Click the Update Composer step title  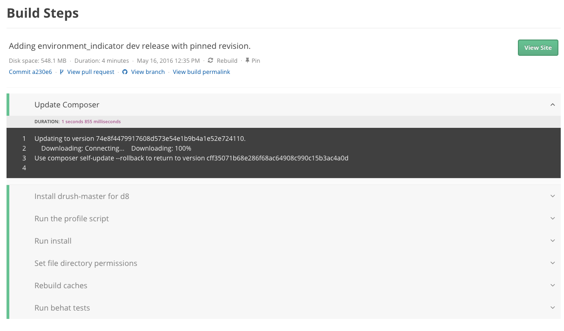pos(67,105)
